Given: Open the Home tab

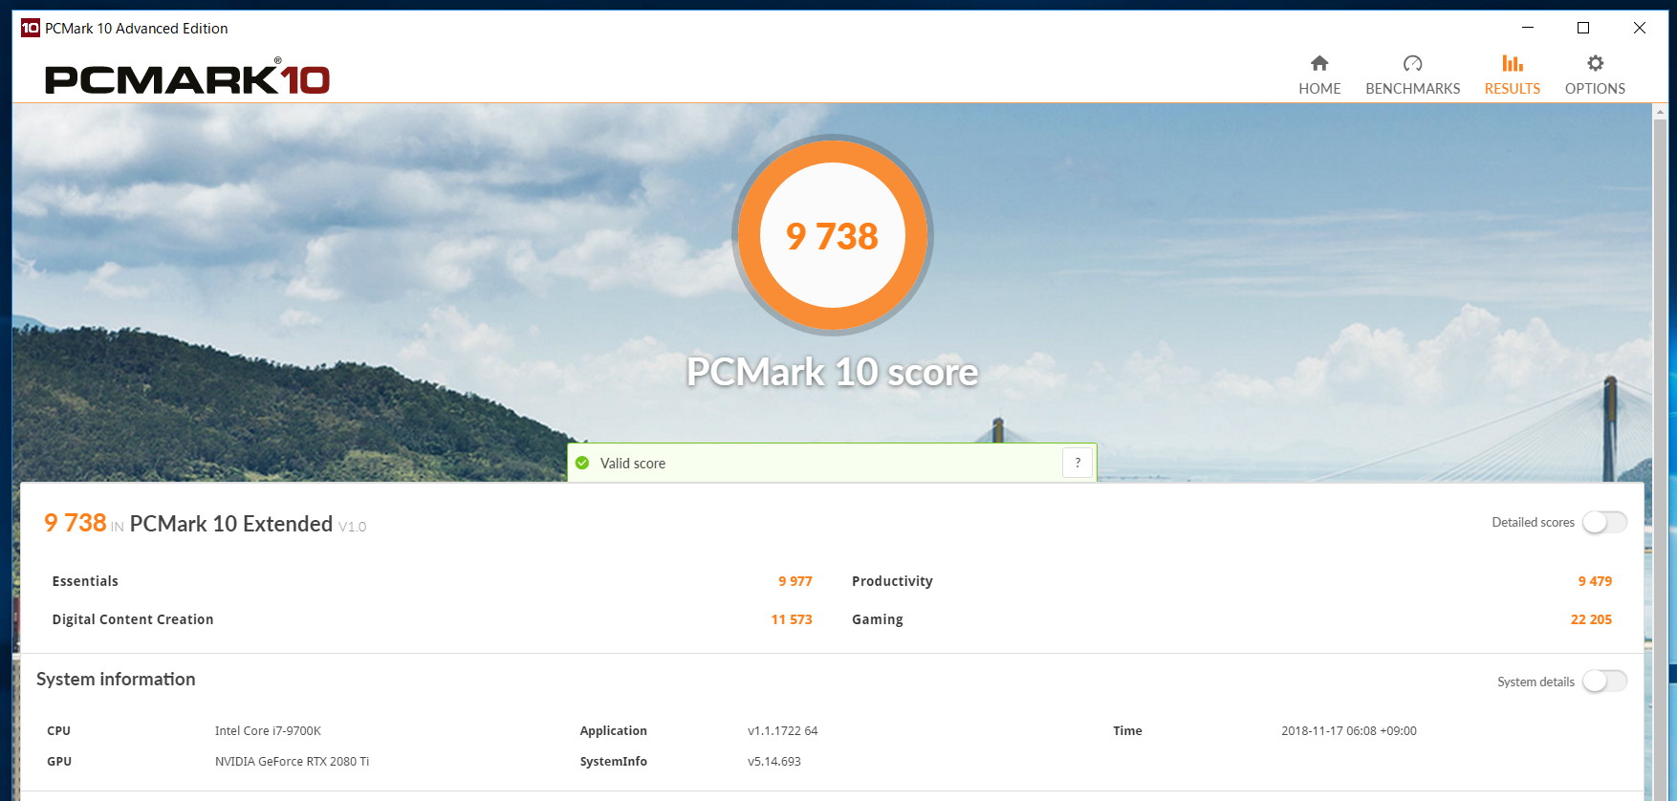Looking at the screenshot, I should tap(1319, 75).
